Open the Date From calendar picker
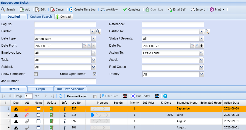This screenshot has width=246, height=130. click(x=85, y=46)
